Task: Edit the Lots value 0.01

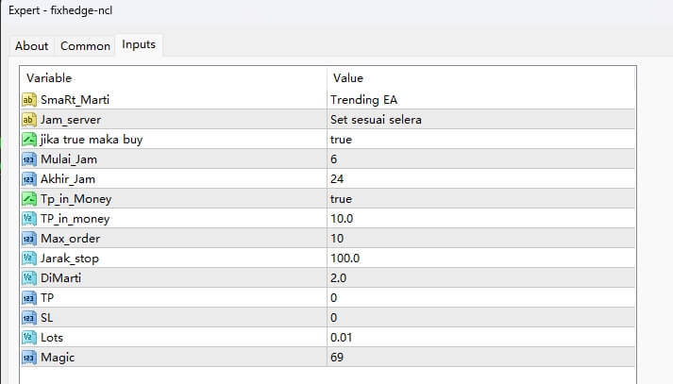Action: coord(344,338)
